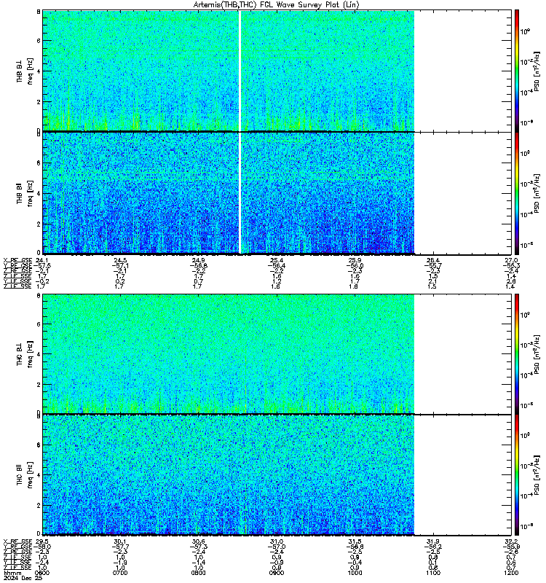Click the '0700' time tick label
The height and width of the screenshot is (583, 546).
(x=120, y=573)
